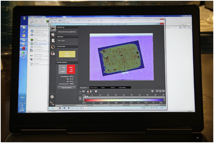214x143 pixels.
Task: Select the service tools icon below gear
Action: [52, 104]
